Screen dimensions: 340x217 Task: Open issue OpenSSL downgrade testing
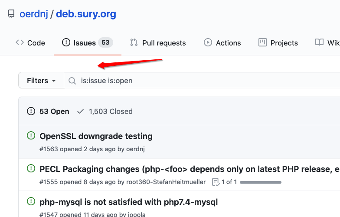click(96, 136)
